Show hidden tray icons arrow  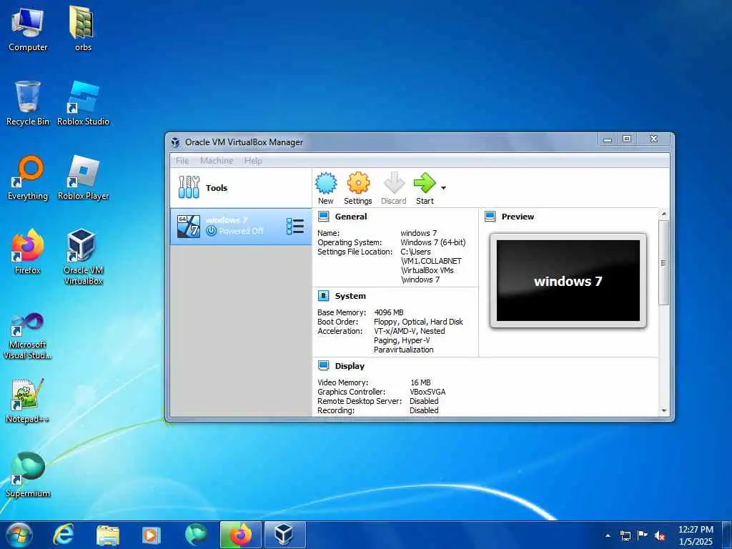(608, 535)
